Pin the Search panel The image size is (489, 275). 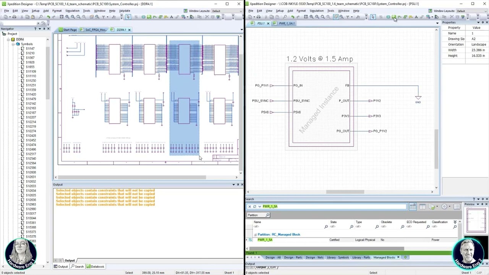click(x=483, y=199)
